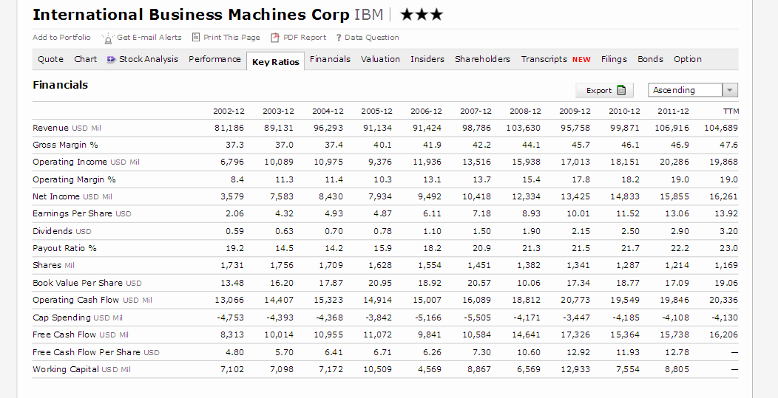Click the 81,186 revenue value for 2002-12
This screenshot has width=778, height=398.
pyautogui.click(x=229, y=128)
